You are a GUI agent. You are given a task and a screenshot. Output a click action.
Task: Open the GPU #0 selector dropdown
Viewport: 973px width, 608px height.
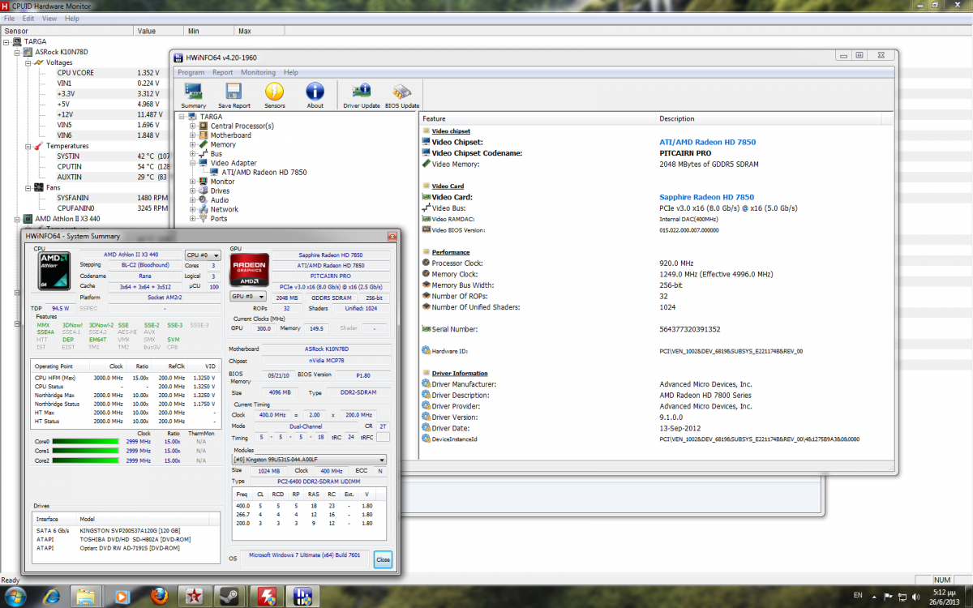(x=248, y=297)
